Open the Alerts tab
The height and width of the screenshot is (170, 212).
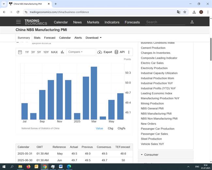pyautogui.click(x=78, y=38)
